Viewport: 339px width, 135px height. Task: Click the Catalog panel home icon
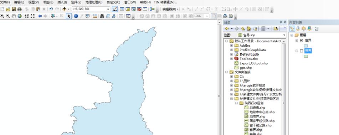pyautogui.click(x=249, y=28)
